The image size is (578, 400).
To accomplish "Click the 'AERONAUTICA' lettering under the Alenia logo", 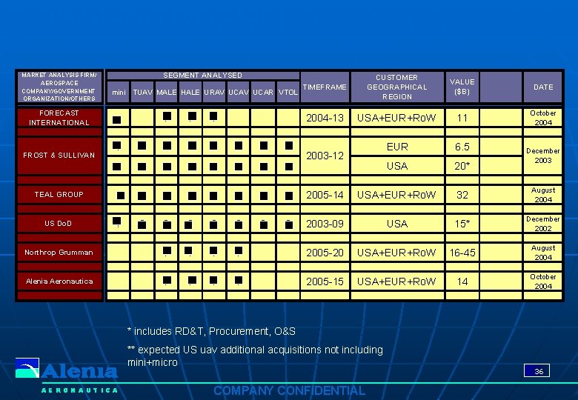I will (x=79, y=390).
